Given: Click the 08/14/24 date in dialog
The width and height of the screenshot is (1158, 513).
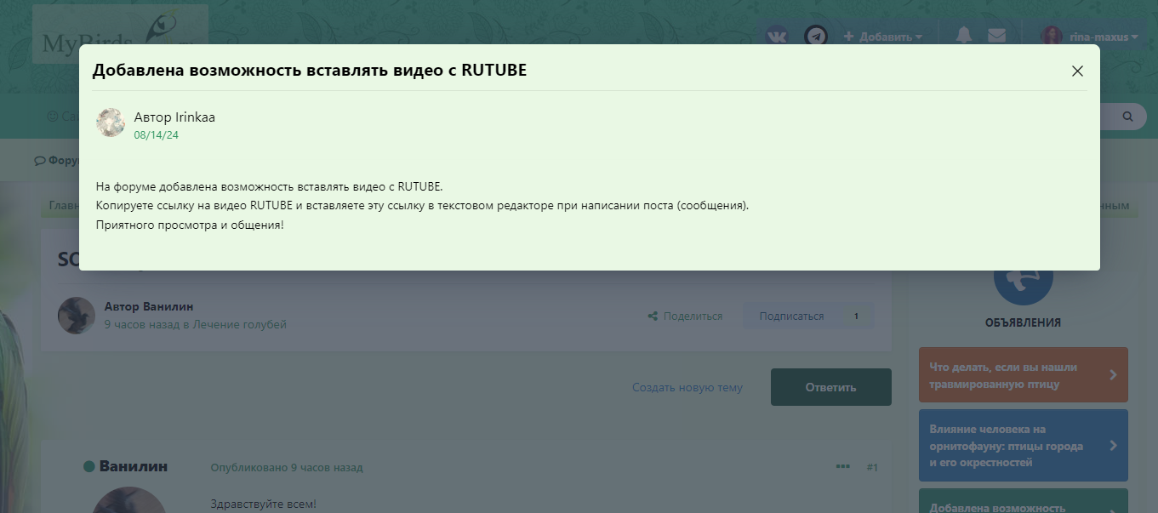Looking at the screenshot, I should coord(157,134).
